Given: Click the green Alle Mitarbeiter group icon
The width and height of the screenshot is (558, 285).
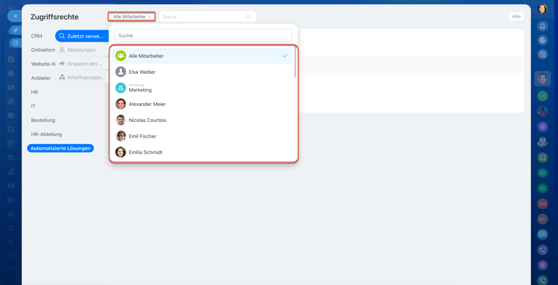Looking at the screenshot, I should point(121,56).
